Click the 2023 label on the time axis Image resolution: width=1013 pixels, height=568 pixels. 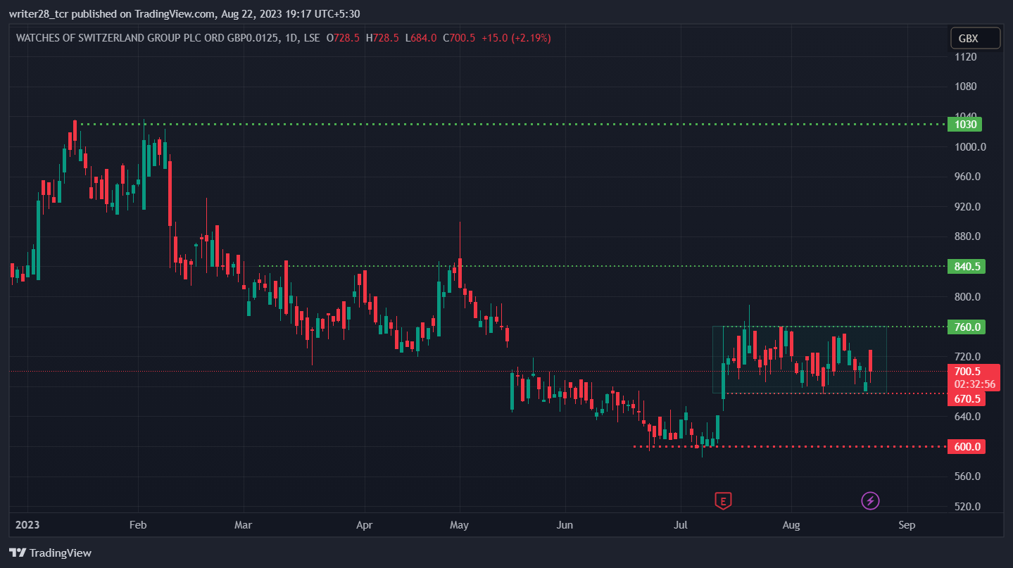[x=27, y=525]
